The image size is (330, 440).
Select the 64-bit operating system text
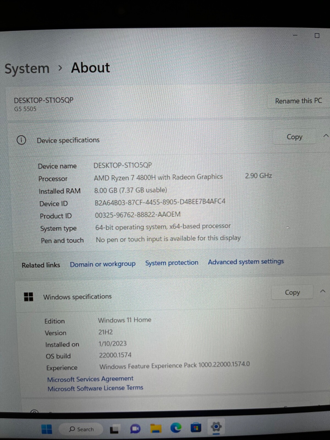tap(163, 227)
